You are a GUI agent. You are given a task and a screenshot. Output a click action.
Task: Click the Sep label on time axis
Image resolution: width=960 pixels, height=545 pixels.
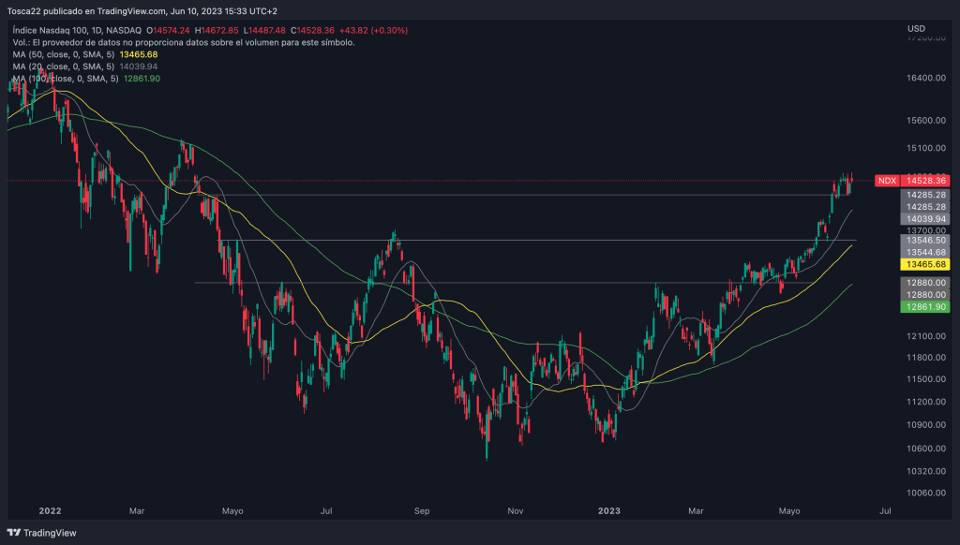pos(421,511)
